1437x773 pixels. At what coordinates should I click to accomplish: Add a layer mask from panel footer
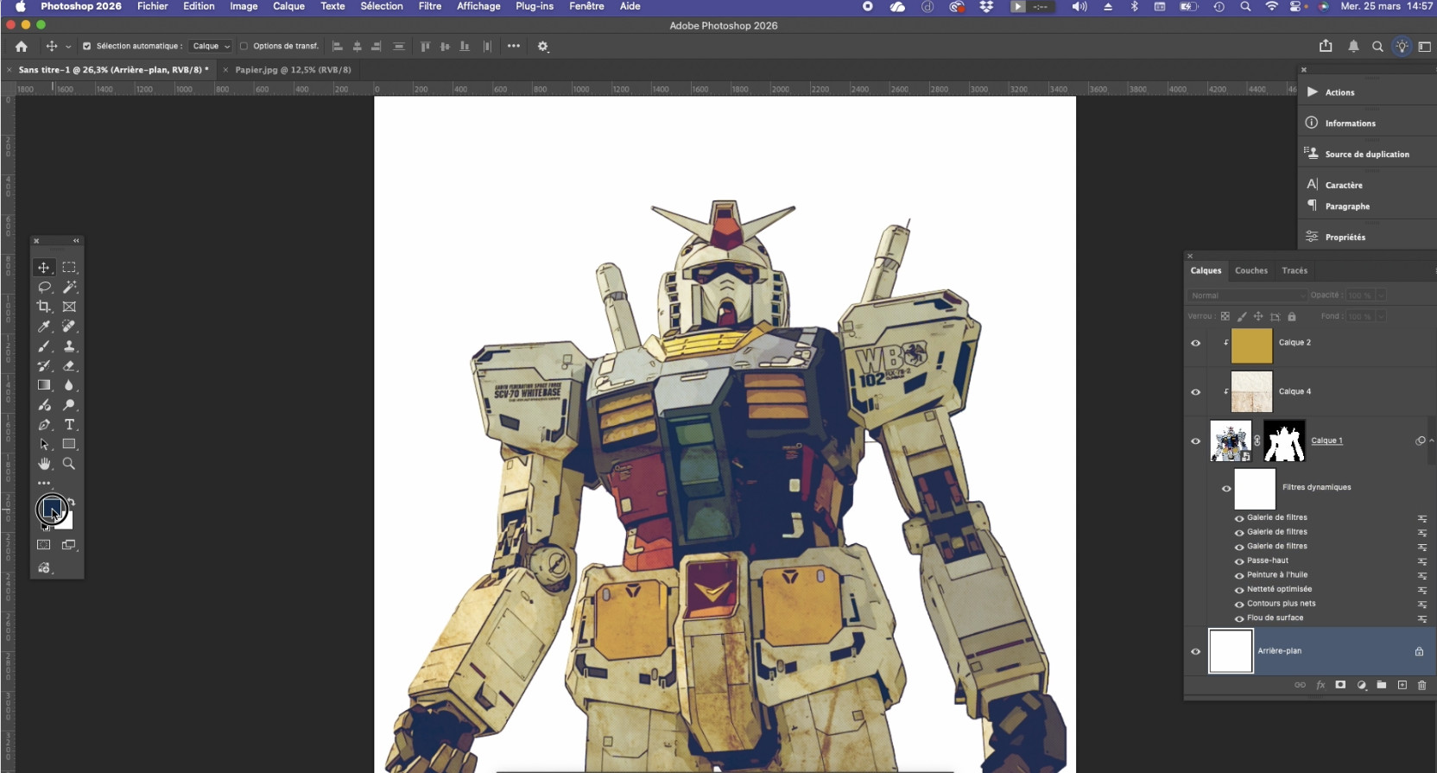(1340, 685)
